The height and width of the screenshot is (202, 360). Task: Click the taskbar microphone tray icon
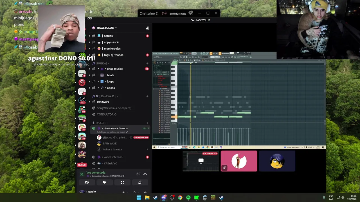pyautogui.click(x=324, y=198)
